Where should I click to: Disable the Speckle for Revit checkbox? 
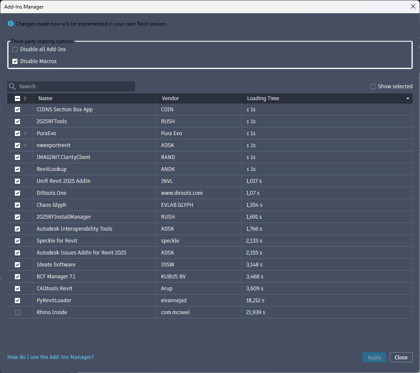pos(17,241)
